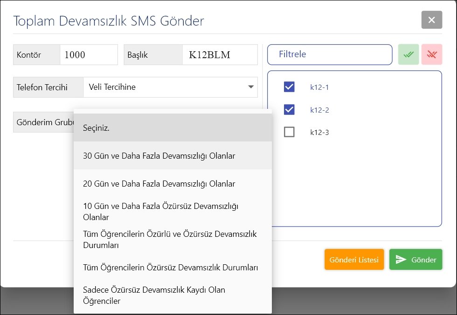Click the red deselect-all icon
The width and height of the screenshot is (457, 315).
[x=432, y=54]
